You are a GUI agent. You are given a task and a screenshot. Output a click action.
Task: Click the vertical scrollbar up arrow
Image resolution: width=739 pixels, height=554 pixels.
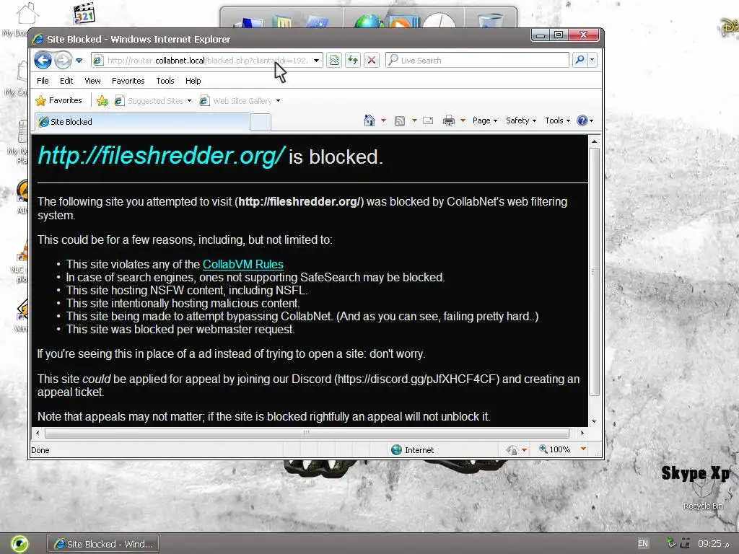click(x=595, y=141)
